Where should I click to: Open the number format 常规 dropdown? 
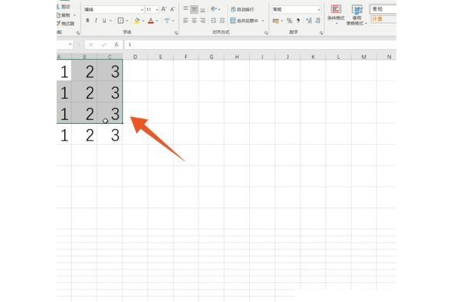click(x=319, y=10)
